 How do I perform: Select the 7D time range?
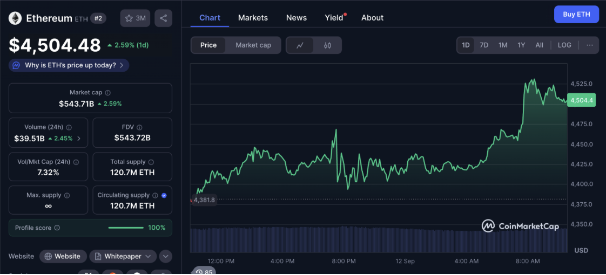[484, 45]
